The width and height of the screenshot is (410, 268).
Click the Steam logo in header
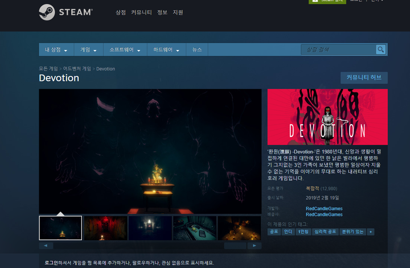pyautogui.click(x=66, y=12)
